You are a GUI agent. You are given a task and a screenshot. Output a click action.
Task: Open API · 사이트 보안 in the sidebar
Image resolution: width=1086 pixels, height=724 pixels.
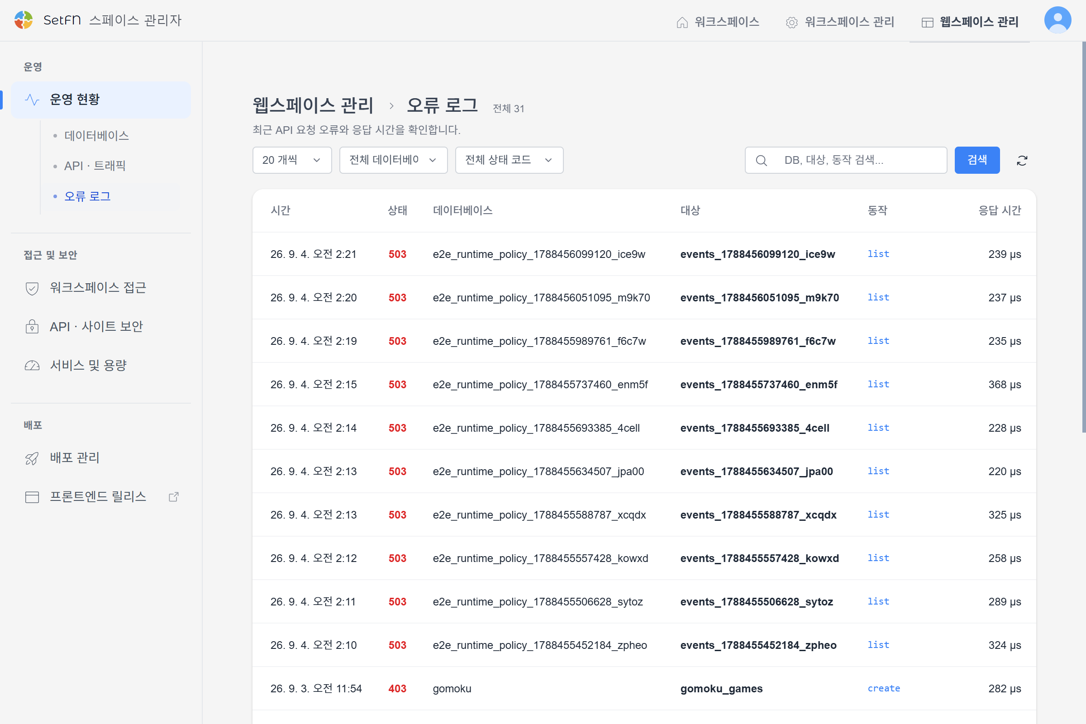pyautogui.click(x=100, y=326)
